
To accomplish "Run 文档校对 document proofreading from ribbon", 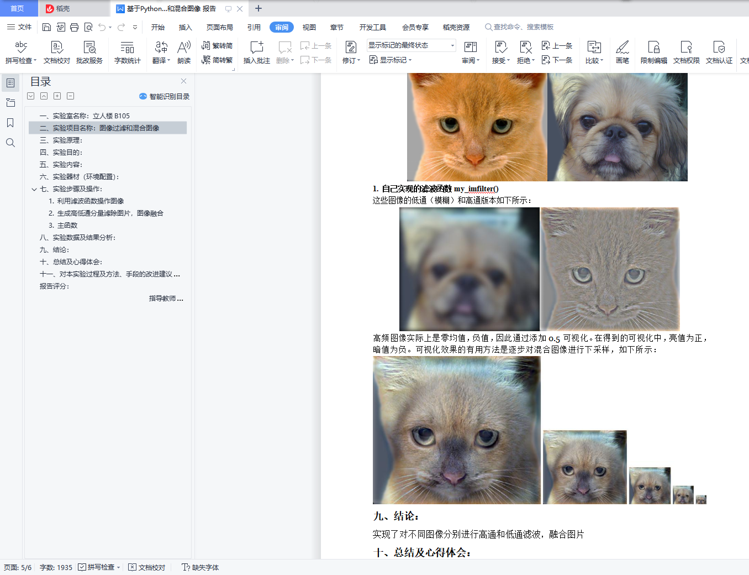I will (x=57, y=53).
